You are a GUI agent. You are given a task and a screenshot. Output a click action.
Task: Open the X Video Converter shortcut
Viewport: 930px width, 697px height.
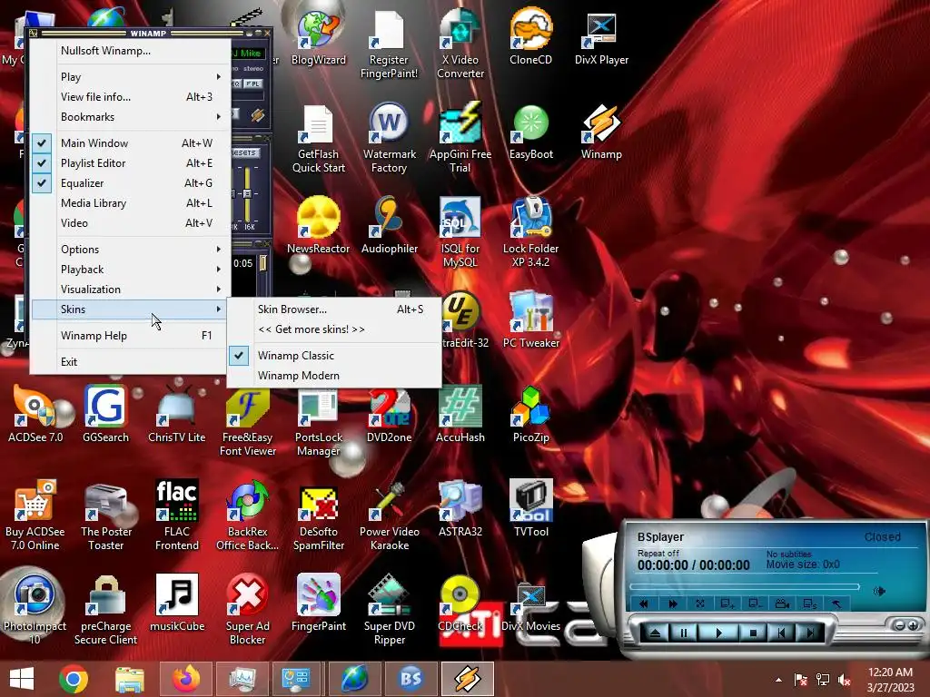460,44
